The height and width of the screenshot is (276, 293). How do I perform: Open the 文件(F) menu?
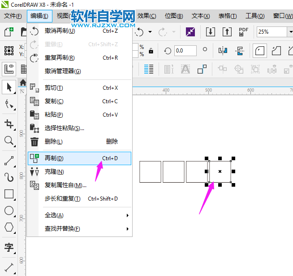(13, 16)
